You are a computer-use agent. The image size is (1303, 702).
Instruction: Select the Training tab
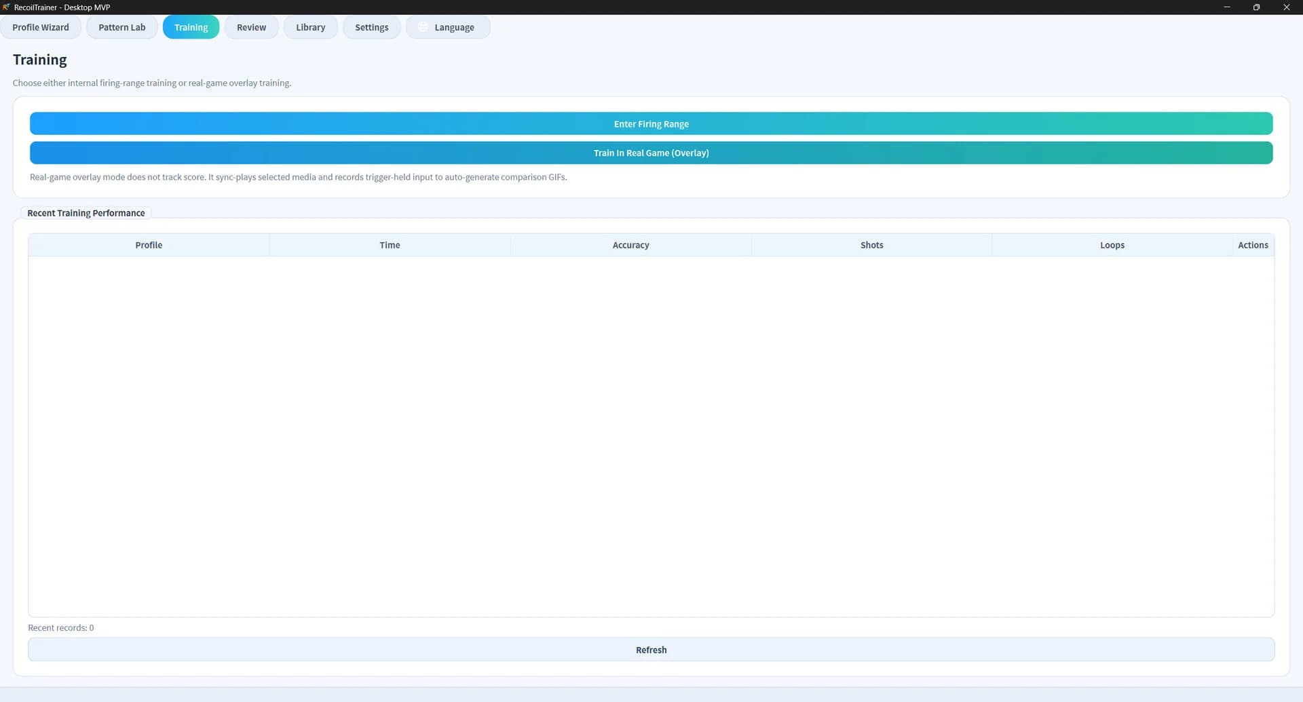191,27
